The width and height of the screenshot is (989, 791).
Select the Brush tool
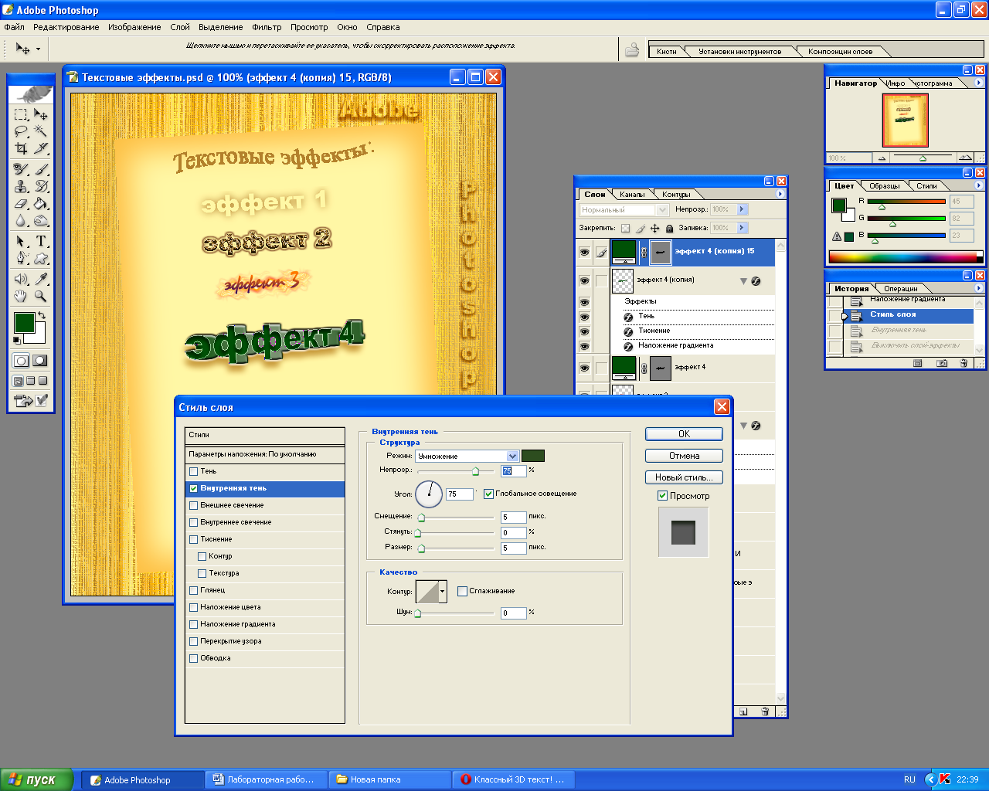pyautogui.click(x=41, y=169)
